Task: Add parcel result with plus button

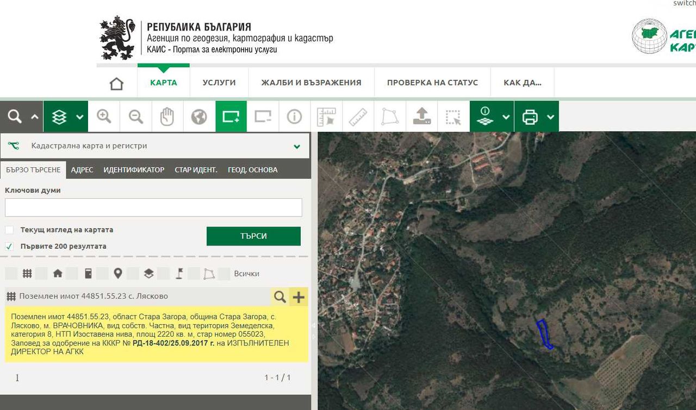Action: (299, 297)
